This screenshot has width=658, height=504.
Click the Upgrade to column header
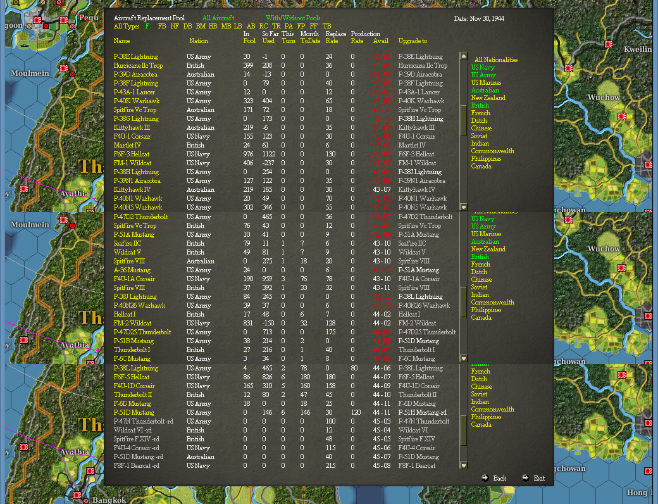(x=413, y=41)
